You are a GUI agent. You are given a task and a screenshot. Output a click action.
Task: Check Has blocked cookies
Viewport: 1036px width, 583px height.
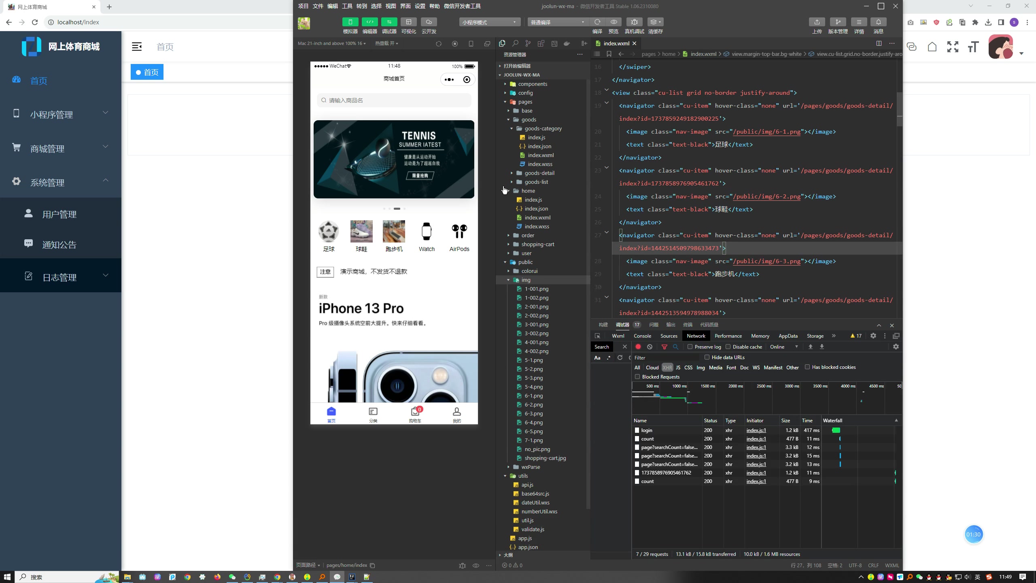pyautogui.click(x=807, y=367)
